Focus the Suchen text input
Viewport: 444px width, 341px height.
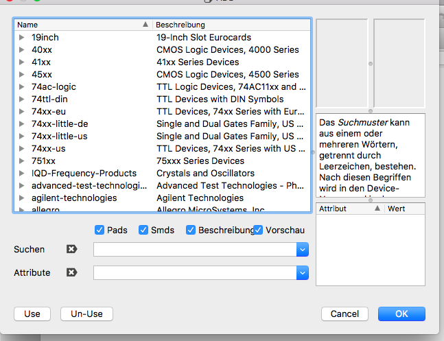[x=195, y=250]
